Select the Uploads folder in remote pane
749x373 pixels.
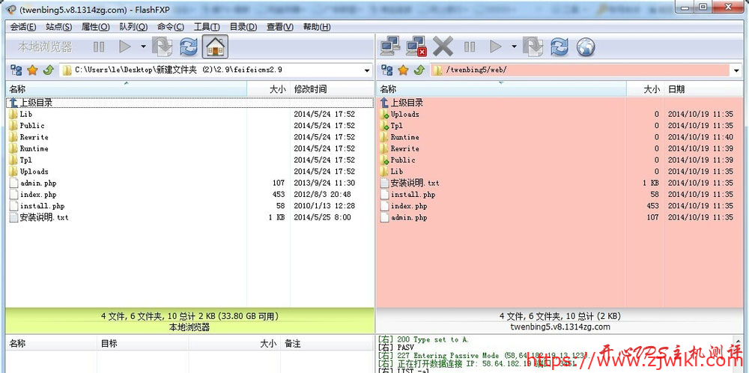(x=404, y=115)
